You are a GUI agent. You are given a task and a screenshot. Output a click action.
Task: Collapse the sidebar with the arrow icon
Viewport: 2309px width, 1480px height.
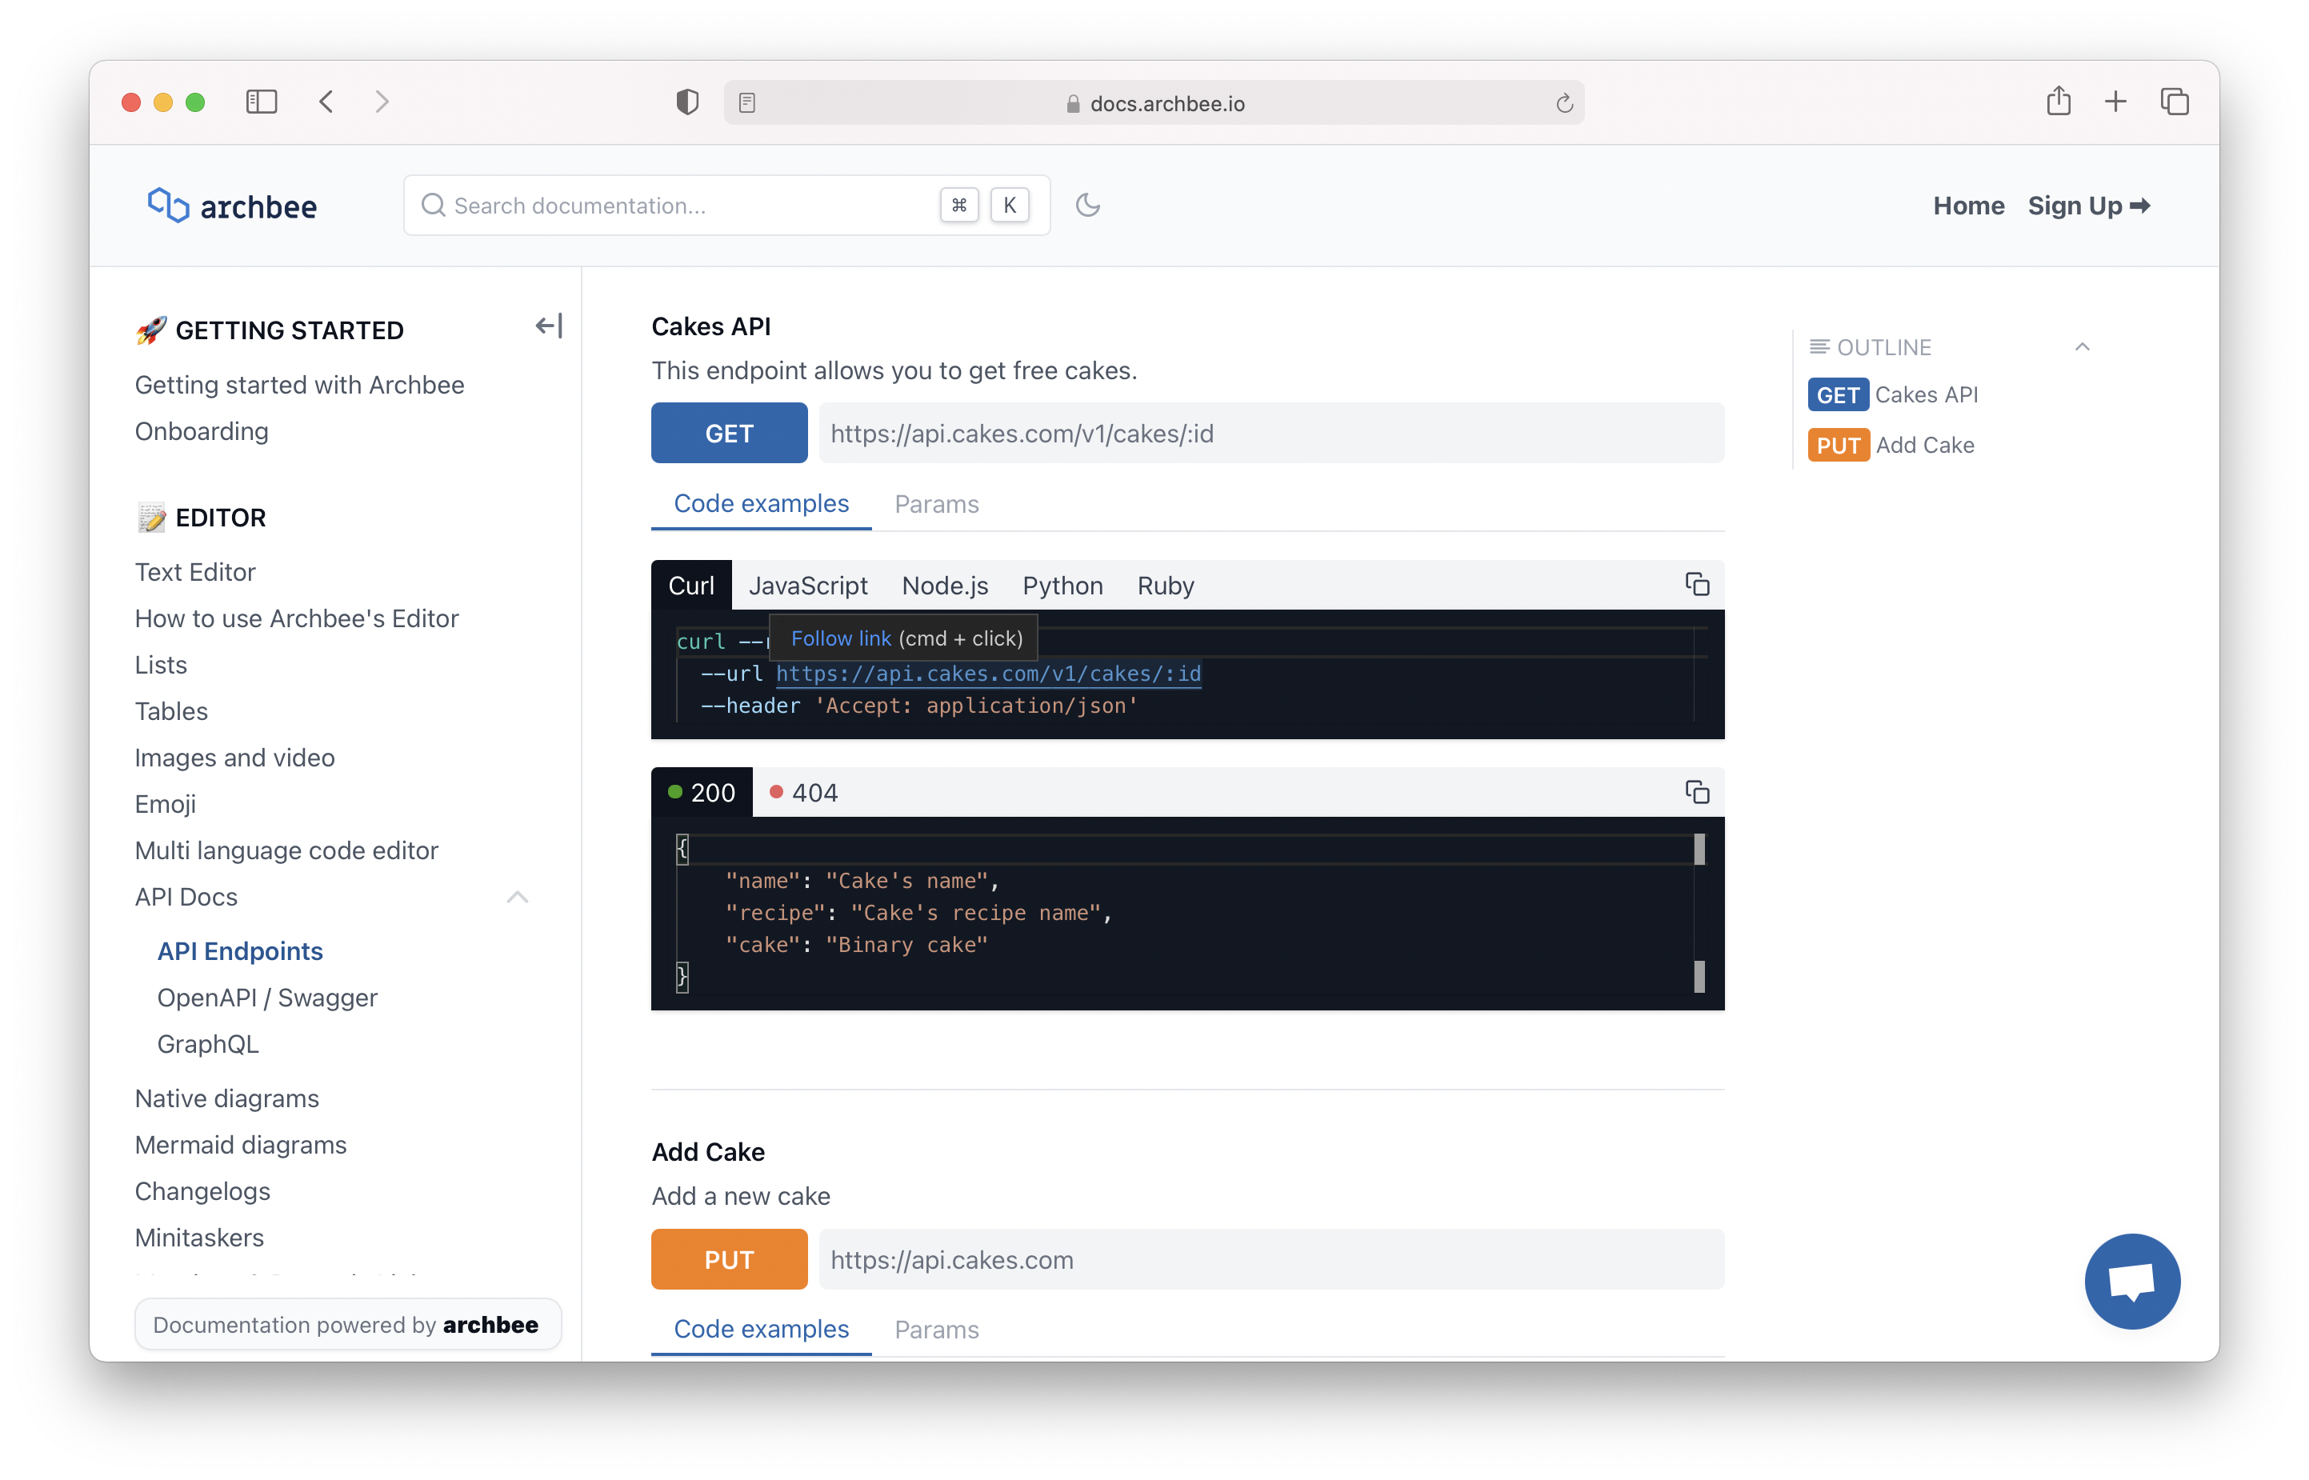(x=548, y=326)
